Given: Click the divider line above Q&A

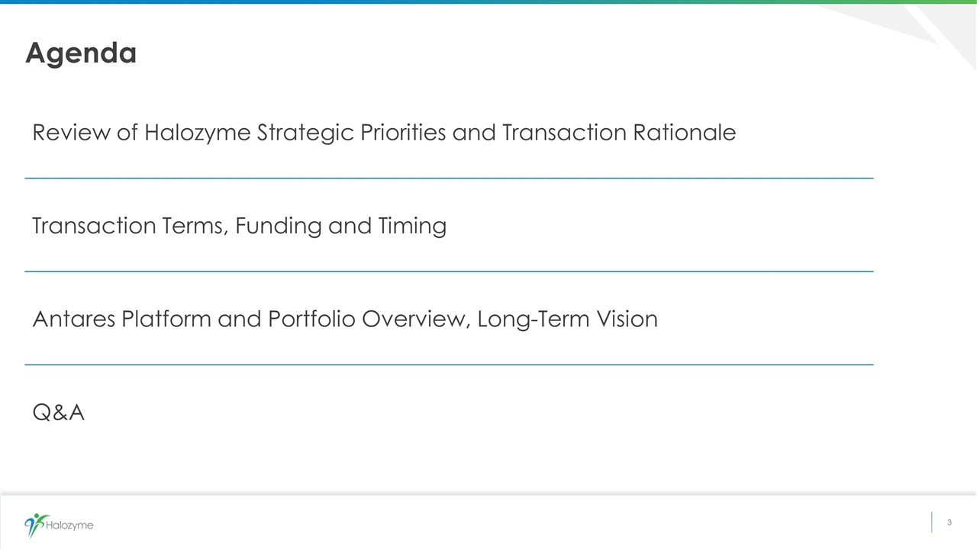Looking at the screenshot, I should pos(449,364).
